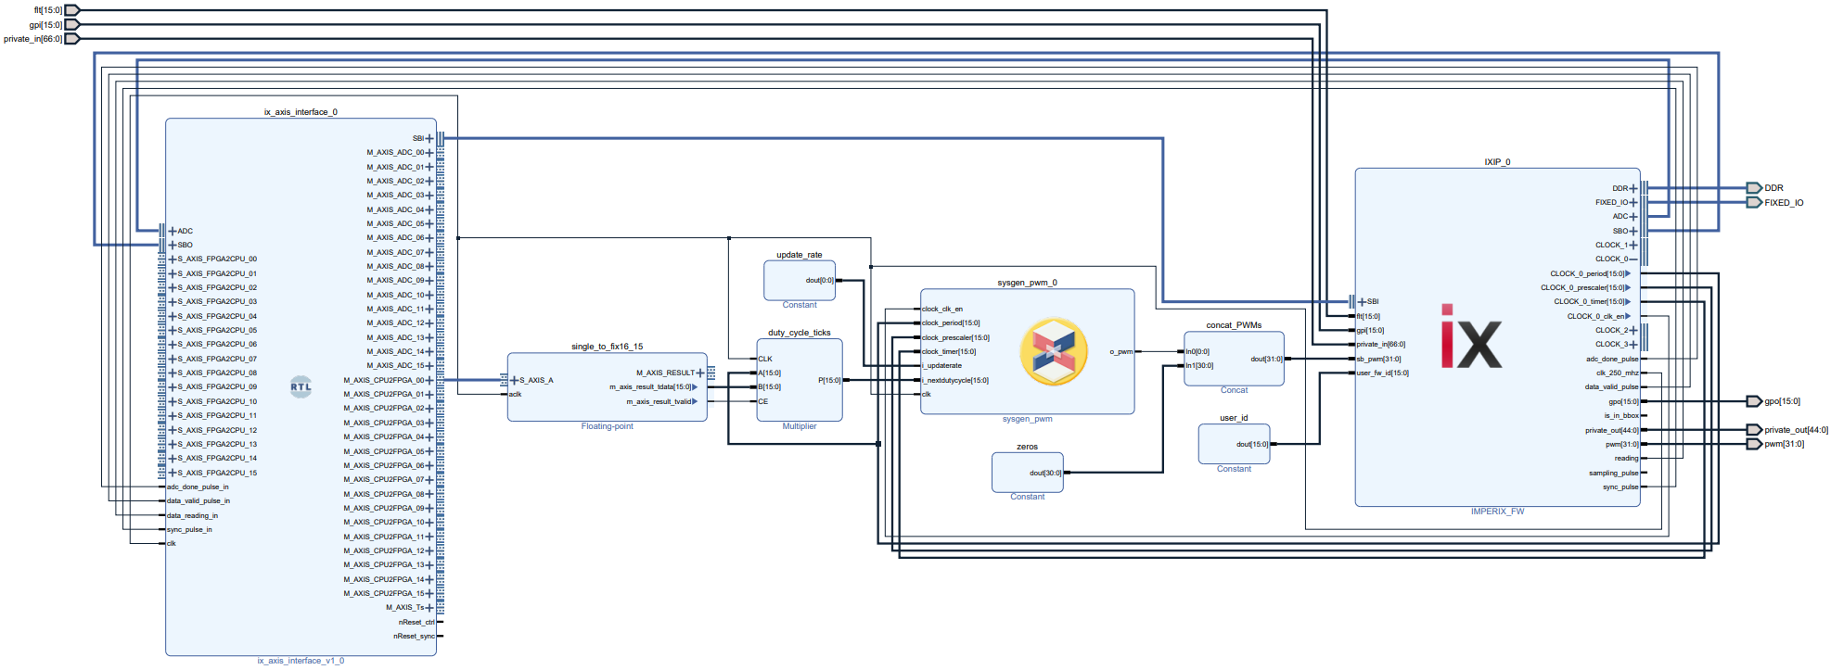Expand S_AXIS_FPGA2CPU_00 interface pin
This screenshot has width=1831, height=670.
coord(172,259)
